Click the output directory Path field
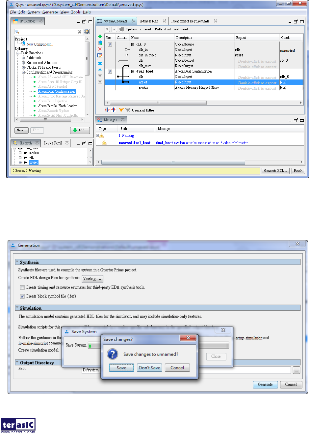Screen dimensions: 309x434 [x=187, y=370]
